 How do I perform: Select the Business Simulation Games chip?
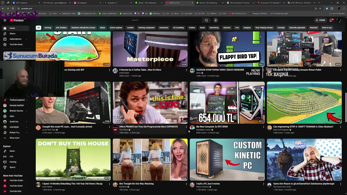click(x=83, y=28)
